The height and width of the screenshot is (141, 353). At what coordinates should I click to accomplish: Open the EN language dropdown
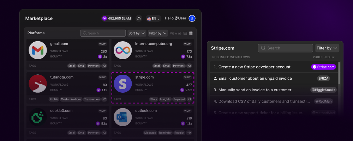[154, 19]
